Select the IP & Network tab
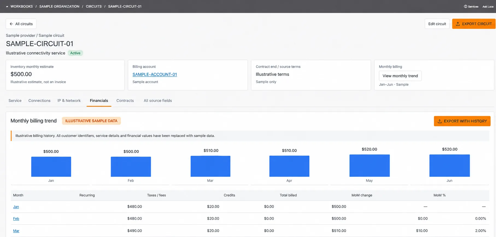This screenshot has width=496, height=237. pos(69,101)
